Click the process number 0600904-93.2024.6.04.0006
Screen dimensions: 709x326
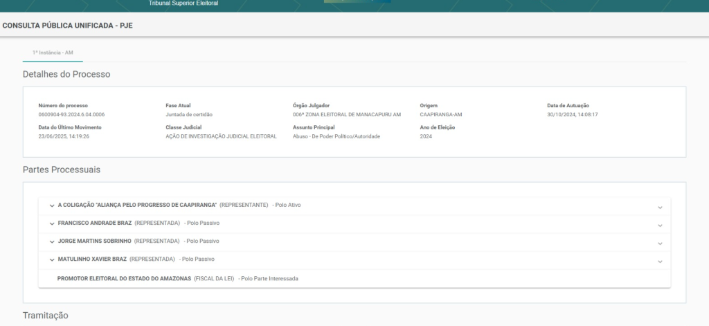pos(72,114)
